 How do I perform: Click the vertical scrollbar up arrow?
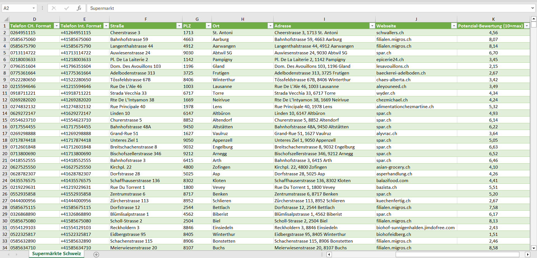point(534,19)
